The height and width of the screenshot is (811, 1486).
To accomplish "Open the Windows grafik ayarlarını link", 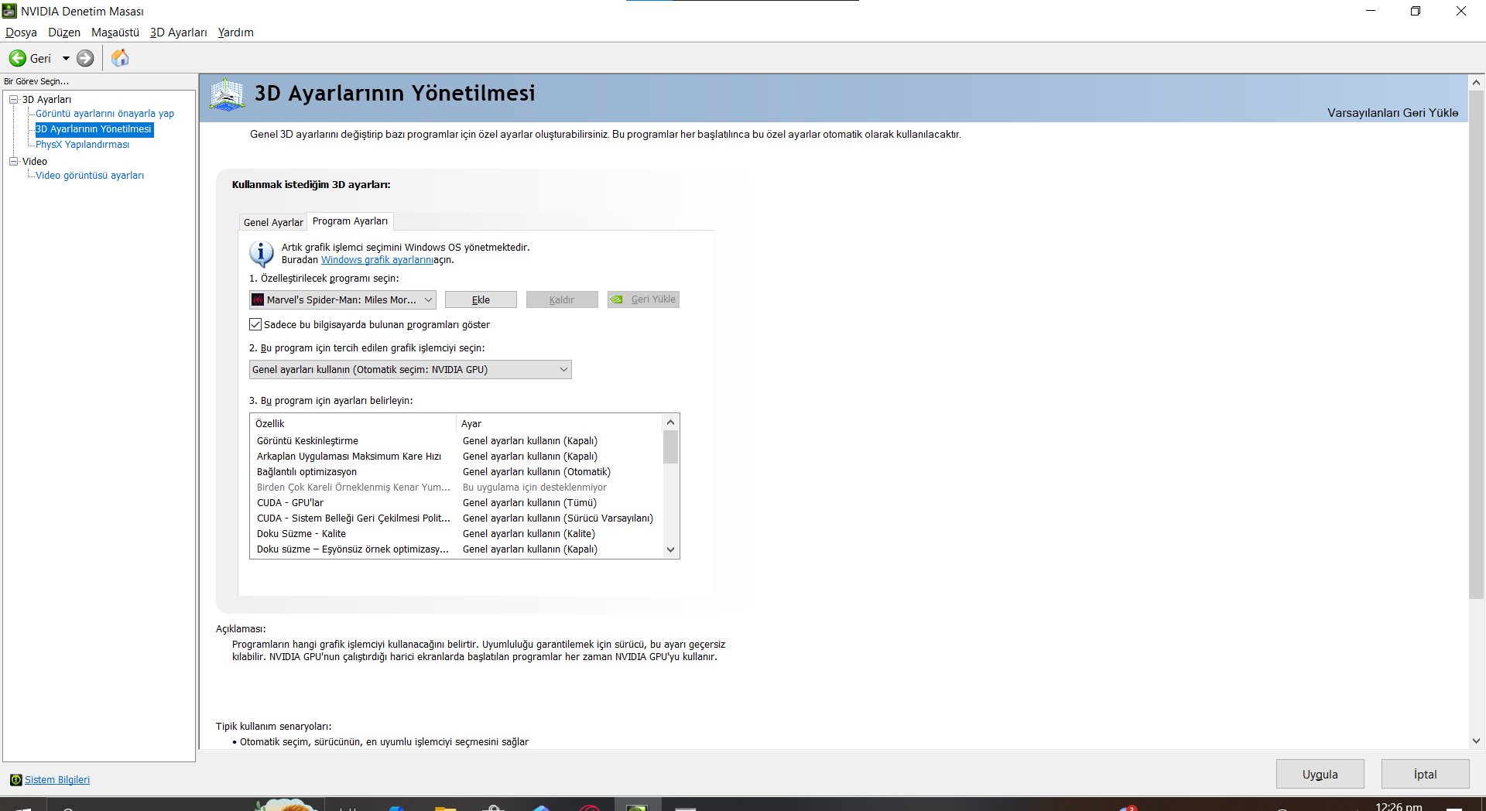I will point(377,260).
